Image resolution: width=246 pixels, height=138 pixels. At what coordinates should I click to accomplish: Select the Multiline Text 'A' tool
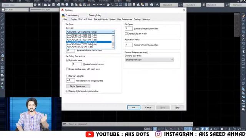click(x=2, y=84)
